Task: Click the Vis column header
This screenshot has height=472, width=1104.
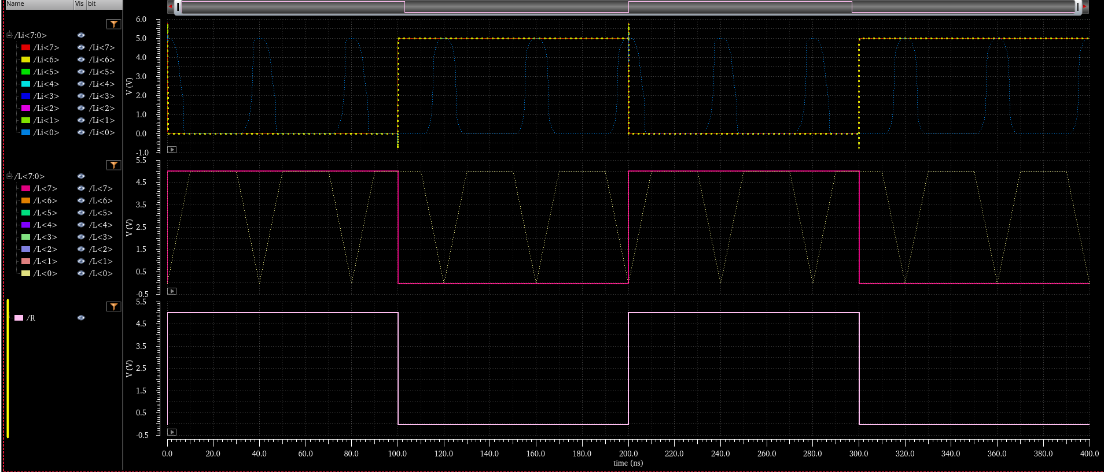Action: click(79, 4)
